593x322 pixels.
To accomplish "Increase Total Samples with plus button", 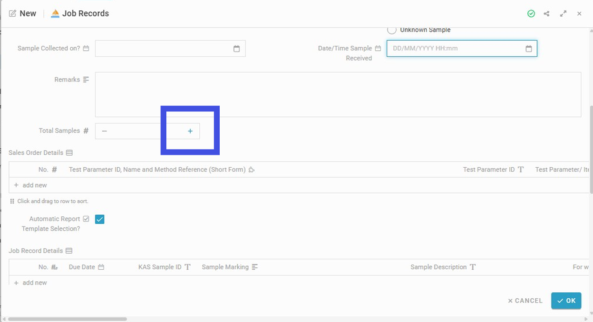I will (x=190, y=131).
